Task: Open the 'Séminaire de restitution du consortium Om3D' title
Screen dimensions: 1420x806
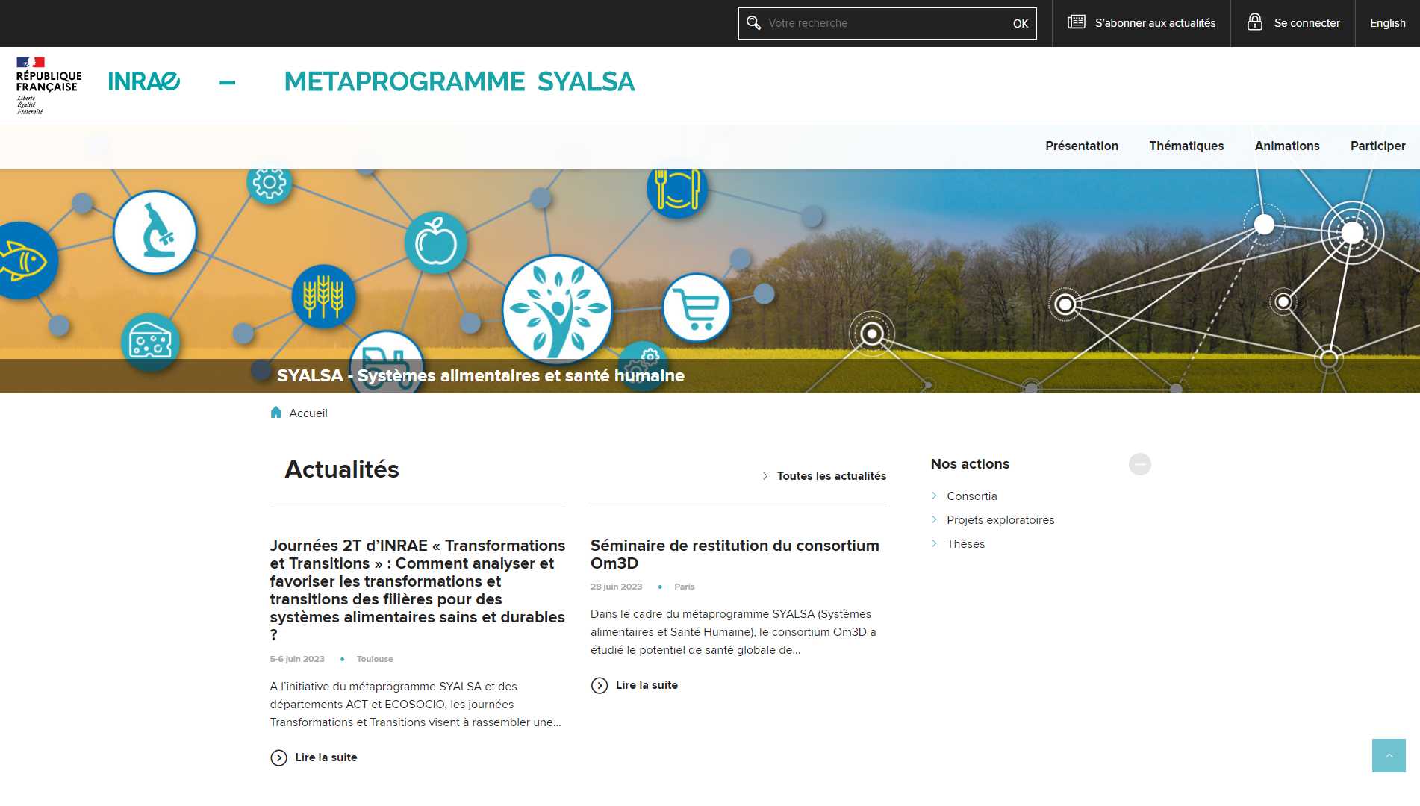Action: tap(735, 554)
